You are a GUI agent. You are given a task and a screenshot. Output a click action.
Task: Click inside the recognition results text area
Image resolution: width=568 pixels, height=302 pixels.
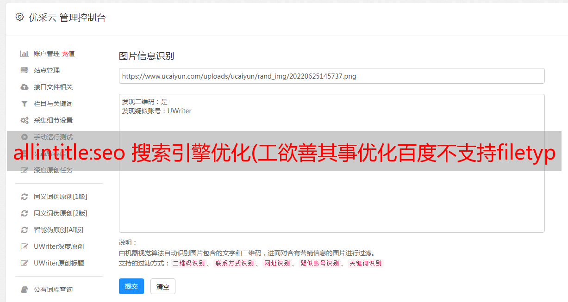click(331, 163)
